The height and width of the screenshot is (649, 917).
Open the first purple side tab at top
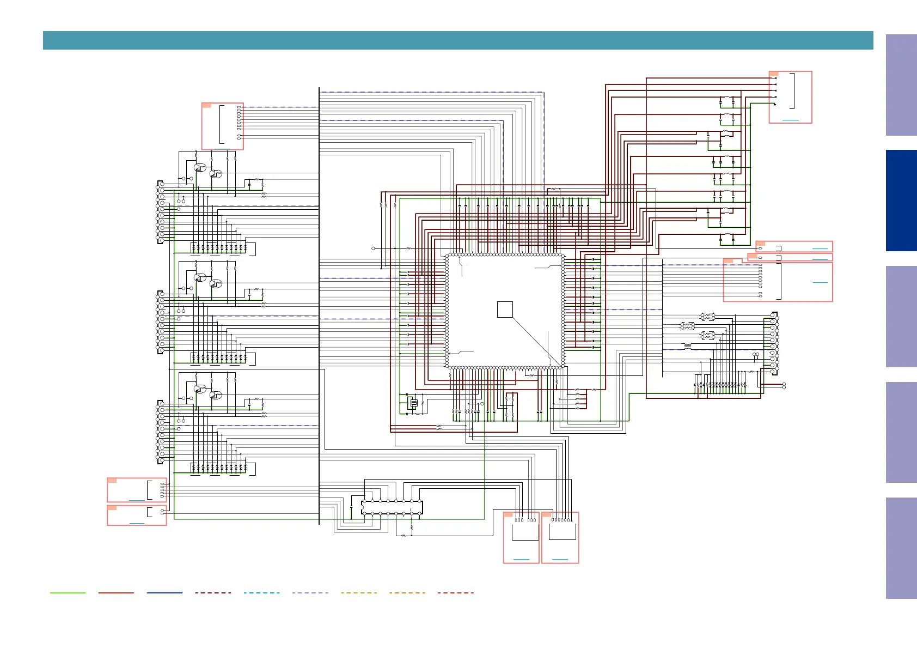(x=901, y=85)
